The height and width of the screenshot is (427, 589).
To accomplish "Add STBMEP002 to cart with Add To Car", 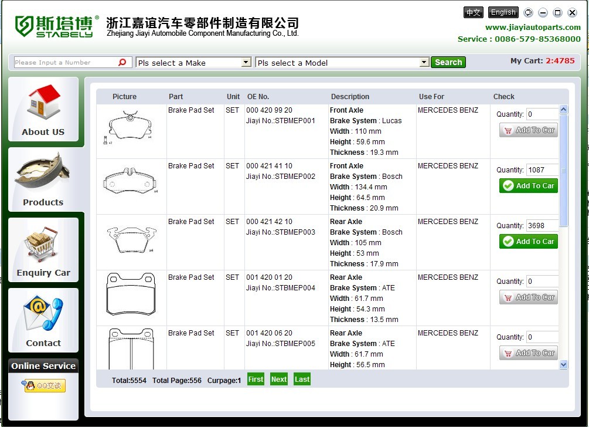I will click(529, 186).
